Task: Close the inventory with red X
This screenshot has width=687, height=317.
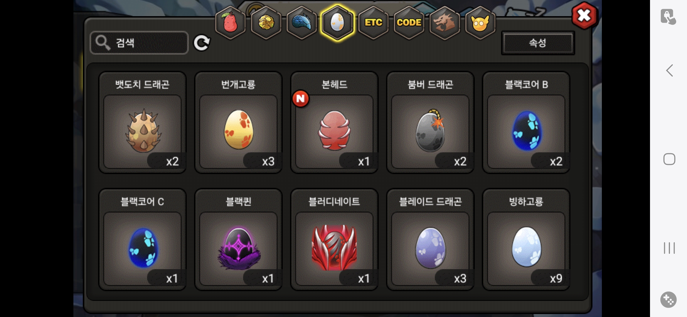Action: coord(584,16)
